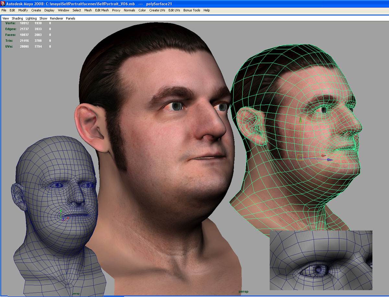Viewport: 389px width, 297px height.
Task: Open the Window menu
Action: (x=64, y=10)
